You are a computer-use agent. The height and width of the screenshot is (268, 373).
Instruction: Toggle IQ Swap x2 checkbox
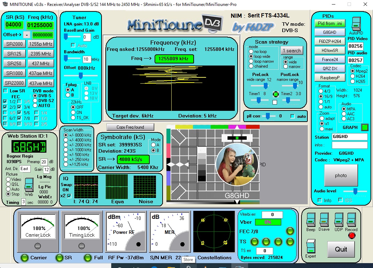point(69,196)
